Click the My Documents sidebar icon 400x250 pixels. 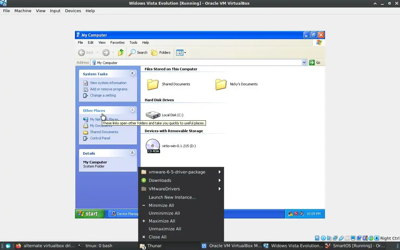click(86, 126)
